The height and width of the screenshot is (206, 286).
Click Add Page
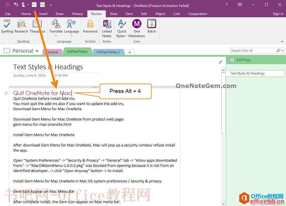(x=240, y=60)
